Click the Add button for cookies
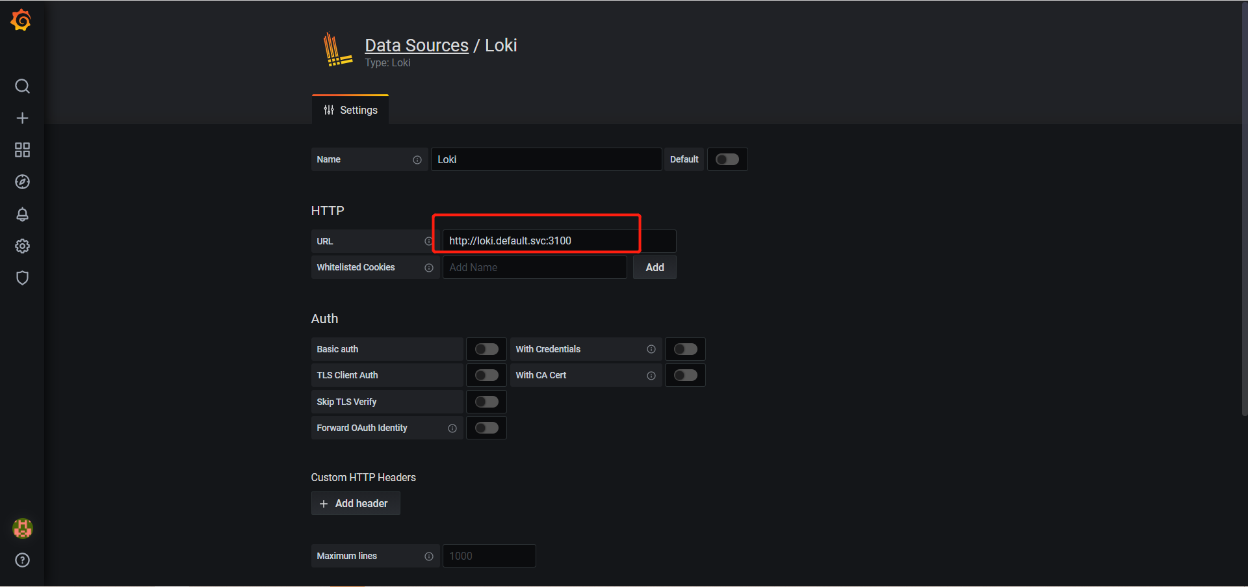The height and width of the screenshot is (587, 1248). pos(655,267)
